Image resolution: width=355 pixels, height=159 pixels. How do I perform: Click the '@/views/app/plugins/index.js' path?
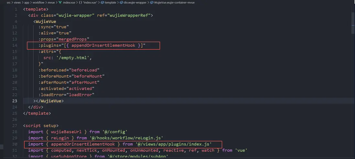pos(173,144)
